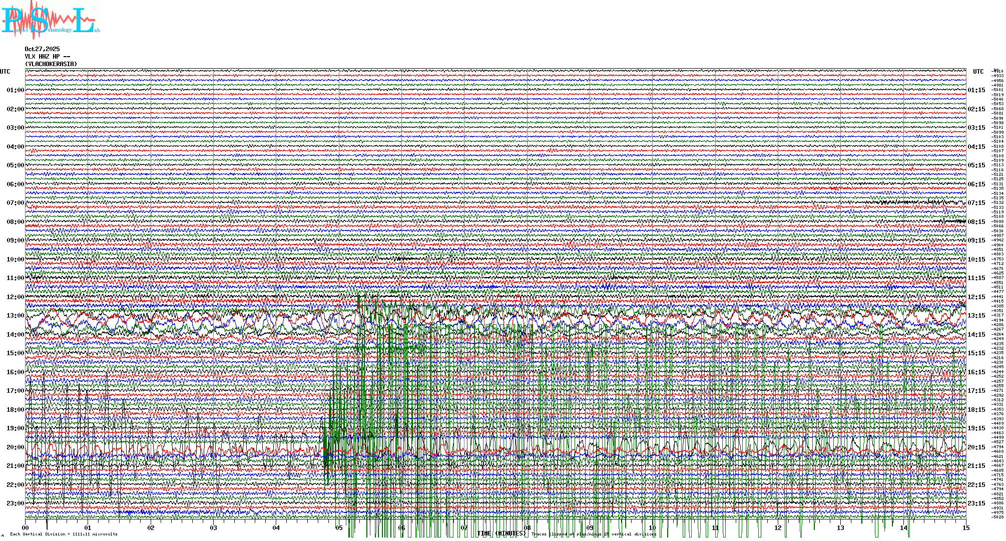Click minute marker 00 on bottom axis
The width and height of the screenshot is (1006, 541).
click(x=26, y=527)
